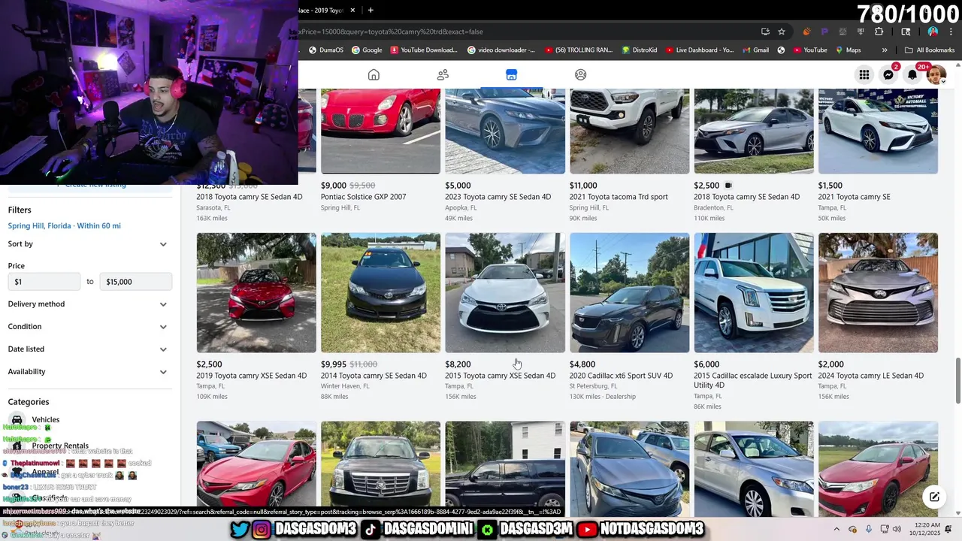The height and width of the screenshot is (541, 962).
Task: Open the 2020 Cadillac xt6 Sport listing photo
Action: tap(629, 292)
